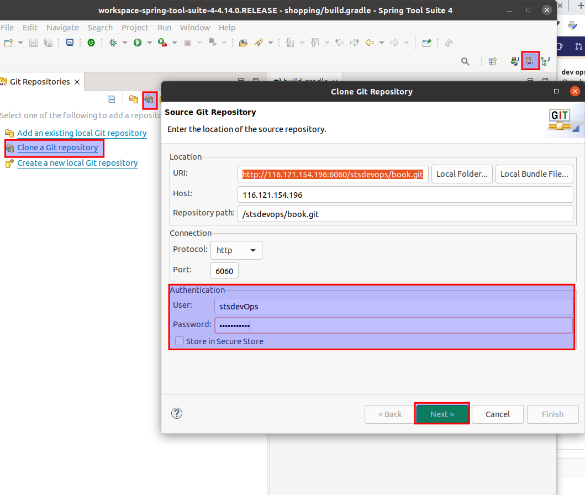The width and height of the screenshot is (585, 495).
Task: Click 'Add an existing local Git repository' link
Action: coord(82,133)
